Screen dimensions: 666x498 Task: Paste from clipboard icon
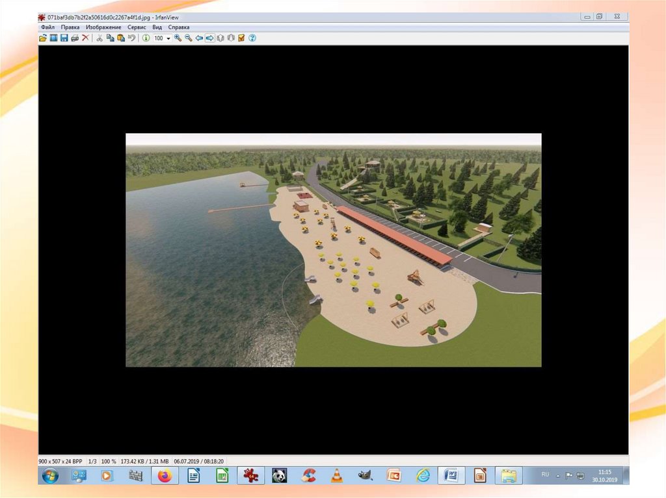(x=120, y=38)
